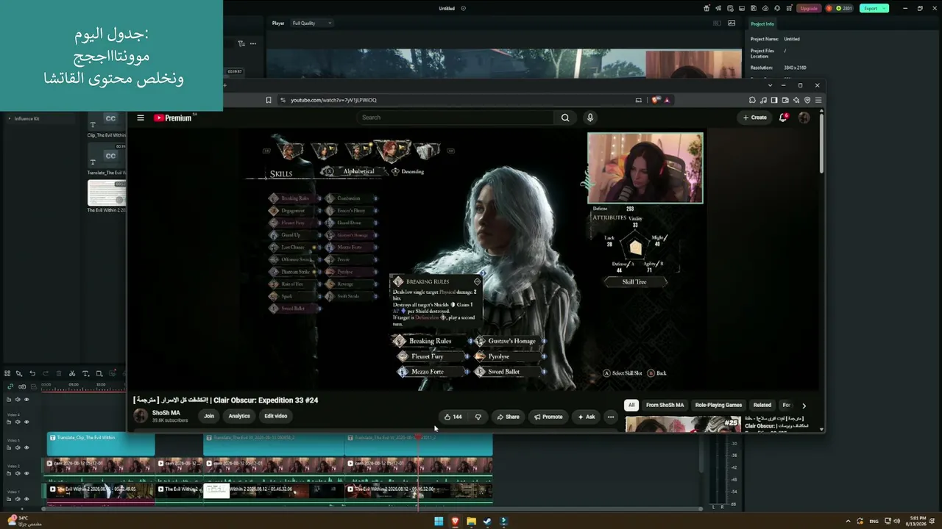Select the Role-Playing Games chip
942x529 pixels.
pyautogui.click(x=718, y=405)
